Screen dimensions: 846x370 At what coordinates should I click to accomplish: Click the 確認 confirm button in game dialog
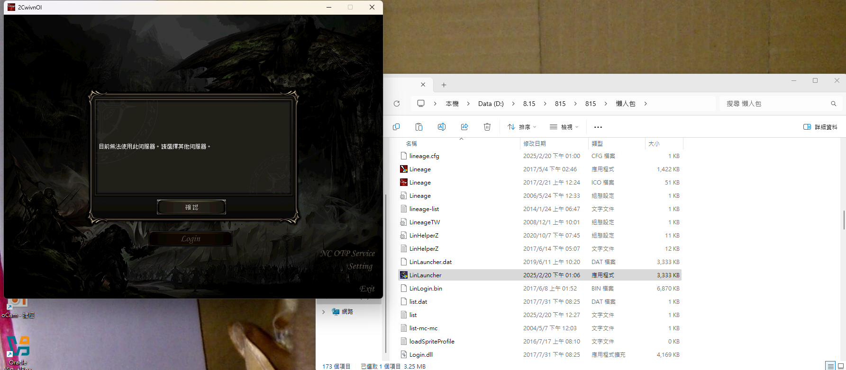[191, 207]
